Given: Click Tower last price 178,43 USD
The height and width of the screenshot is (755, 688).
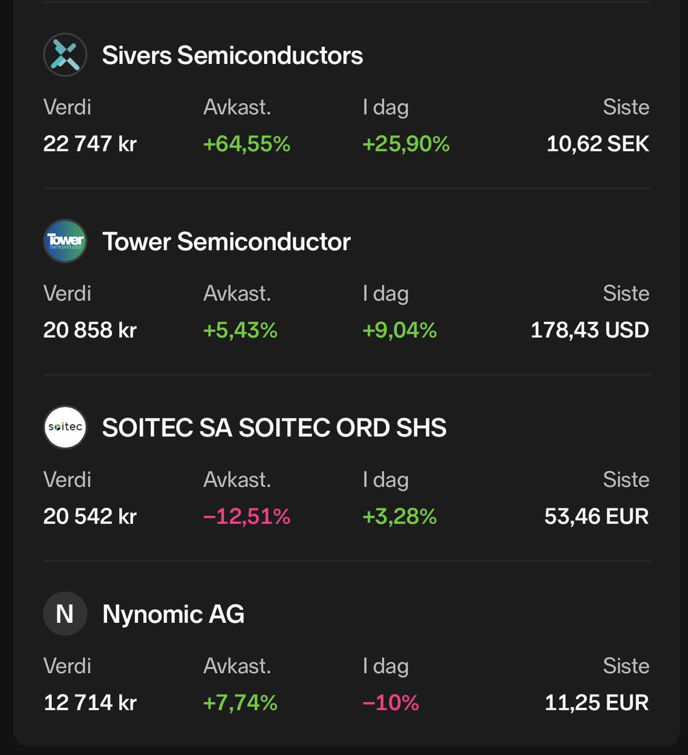Looking at the screenshot, I should tap(589, 330).
